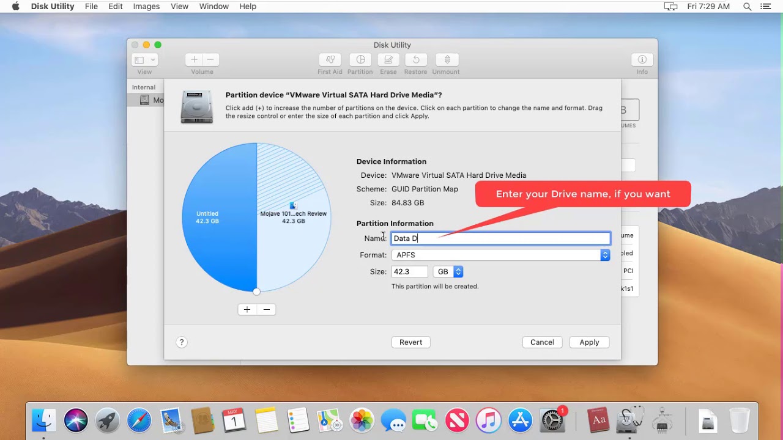783x440 pixels.
Task: Click the Restore toolbar icon
Action: [416, 60]
